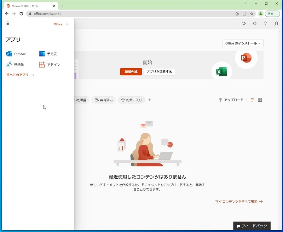The width and height of the screenshot is (283, 232).
Task: Click the 新規作成 button
Action: point(131,72)
